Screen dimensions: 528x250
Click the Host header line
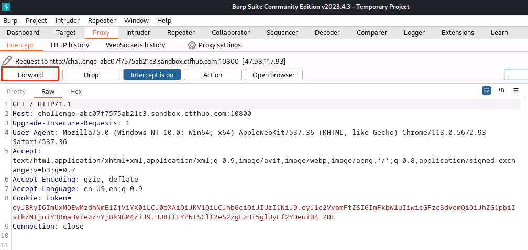[x=131, y=114]
